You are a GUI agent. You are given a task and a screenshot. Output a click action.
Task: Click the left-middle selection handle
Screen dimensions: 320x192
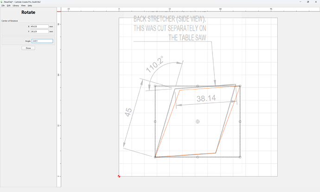coord(155,122)
